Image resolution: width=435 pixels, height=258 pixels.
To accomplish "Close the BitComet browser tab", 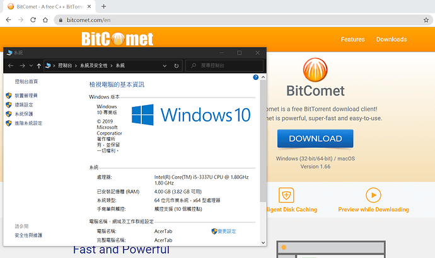I will click(89, 6).
